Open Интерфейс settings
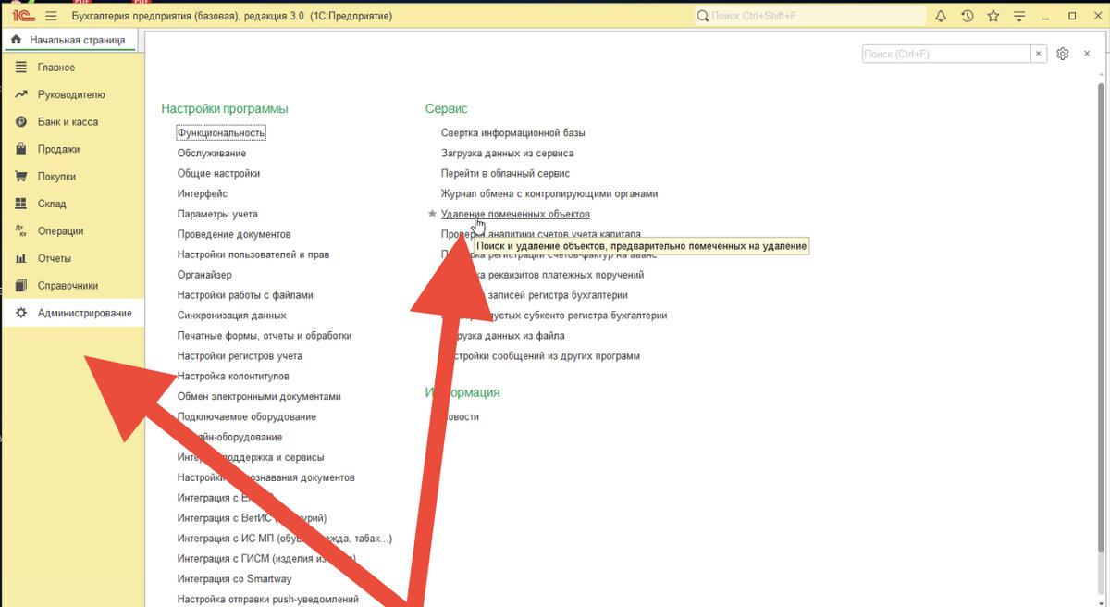The height and width of the screenshot is (607, 1110). (203, 193)
